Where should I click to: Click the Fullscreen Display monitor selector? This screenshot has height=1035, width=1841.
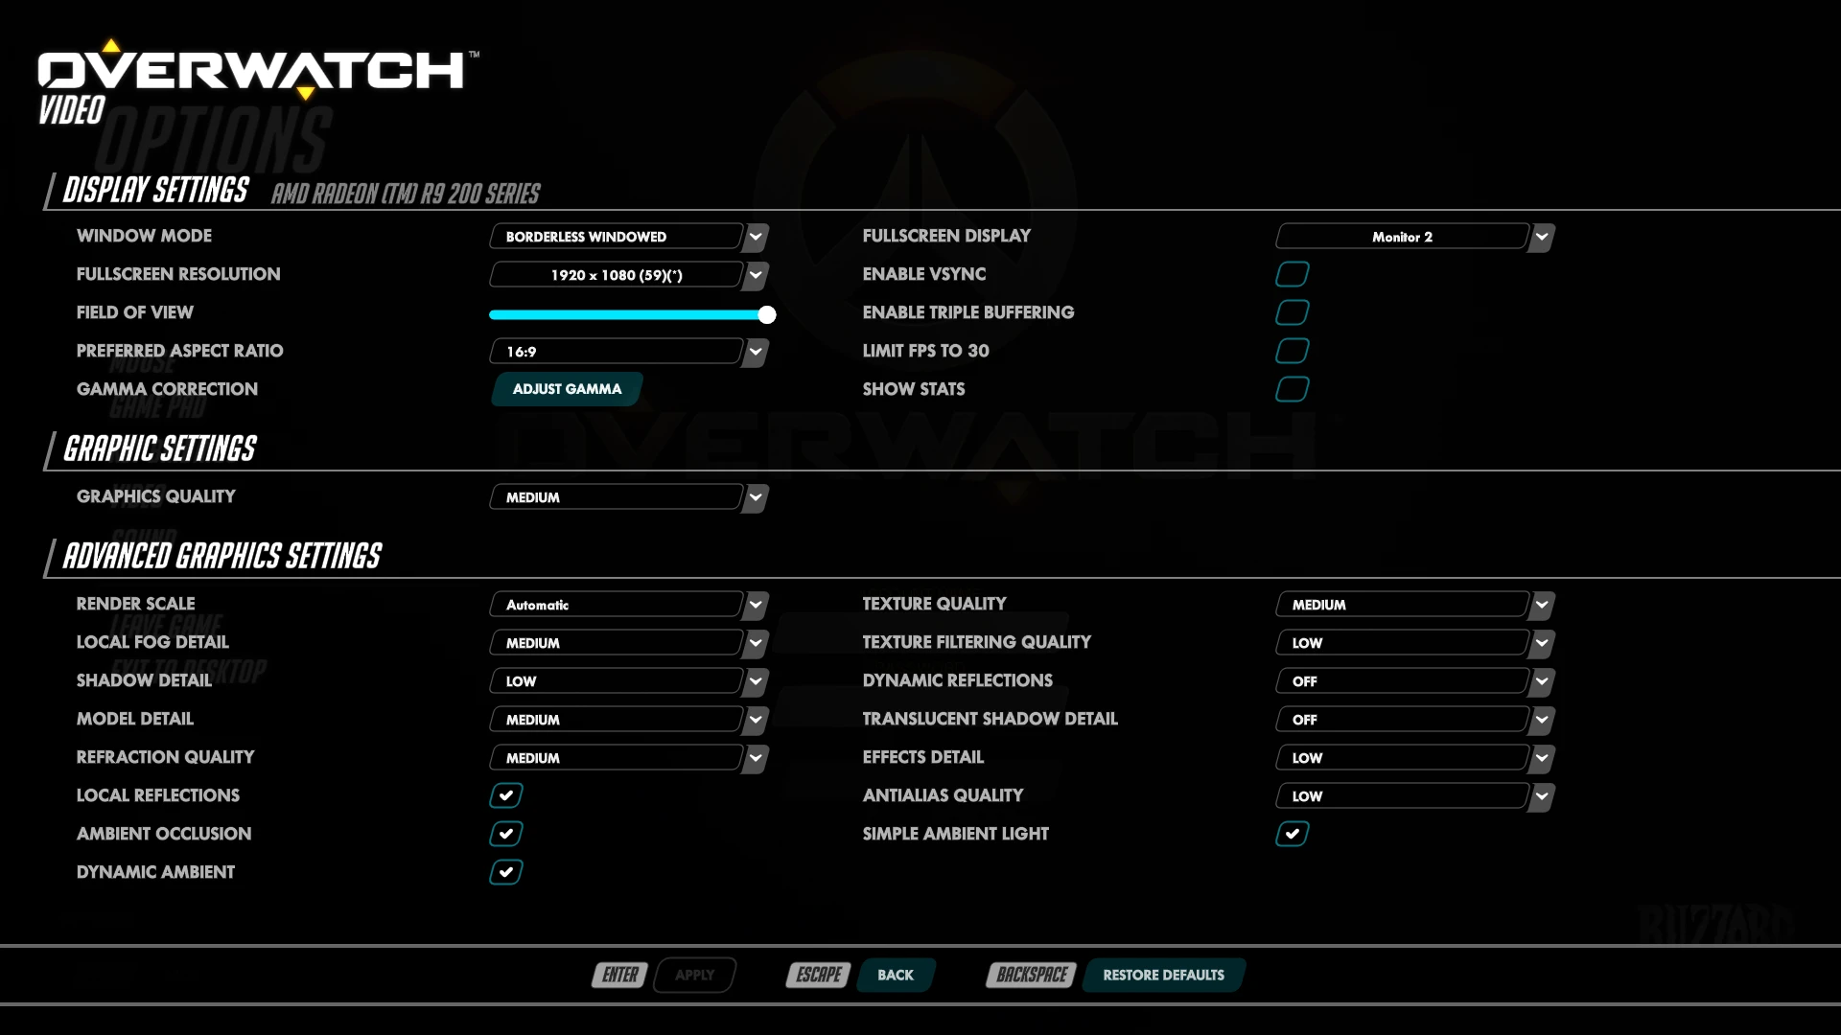tap(1415, 237)
